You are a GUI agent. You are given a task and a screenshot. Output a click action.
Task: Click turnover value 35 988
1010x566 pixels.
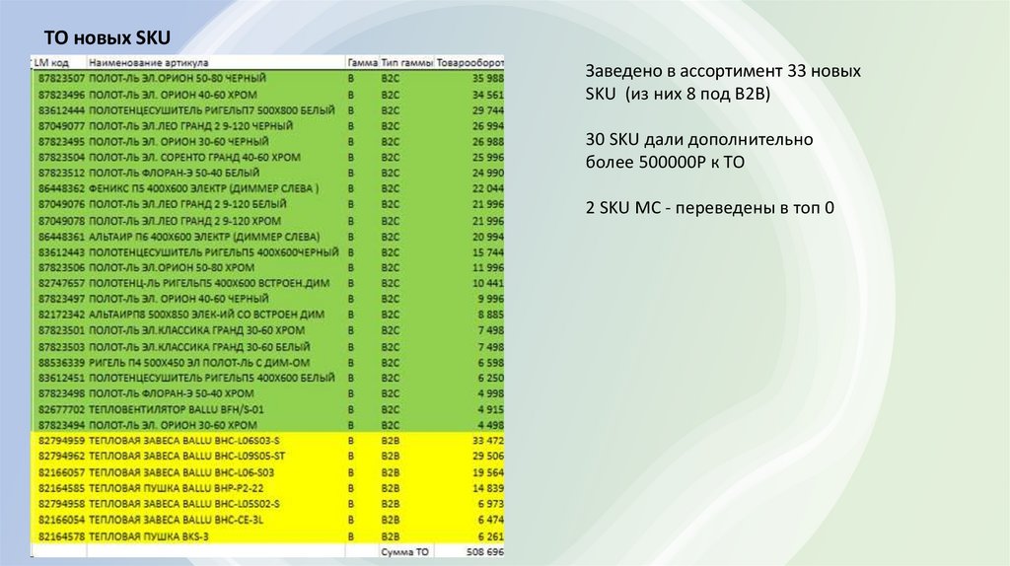(487, 79)
